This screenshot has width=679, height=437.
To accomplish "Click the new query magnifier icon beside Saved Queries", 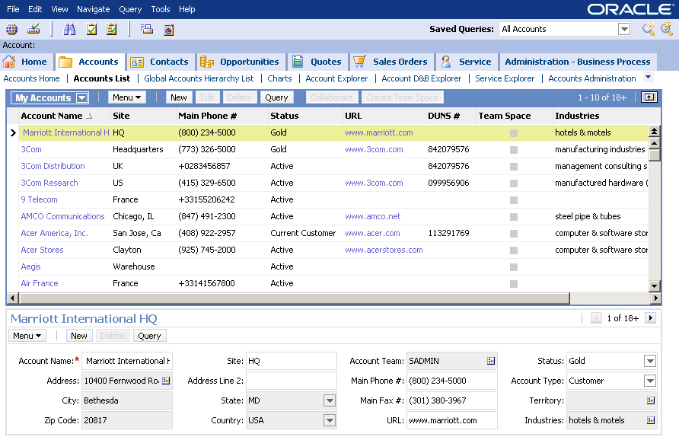I will [648, 29].
